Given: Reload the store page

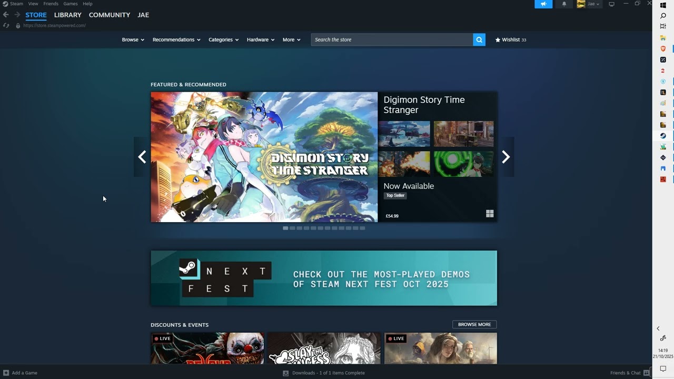Looking at the screenshot, I should (x=6, y=25).
